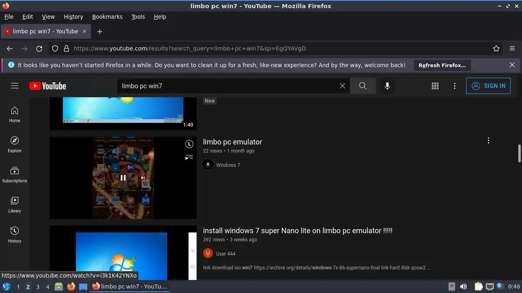Click the page vertical scrollbar thumb
This screenshot has width=522, height=293.
(520, 153)
